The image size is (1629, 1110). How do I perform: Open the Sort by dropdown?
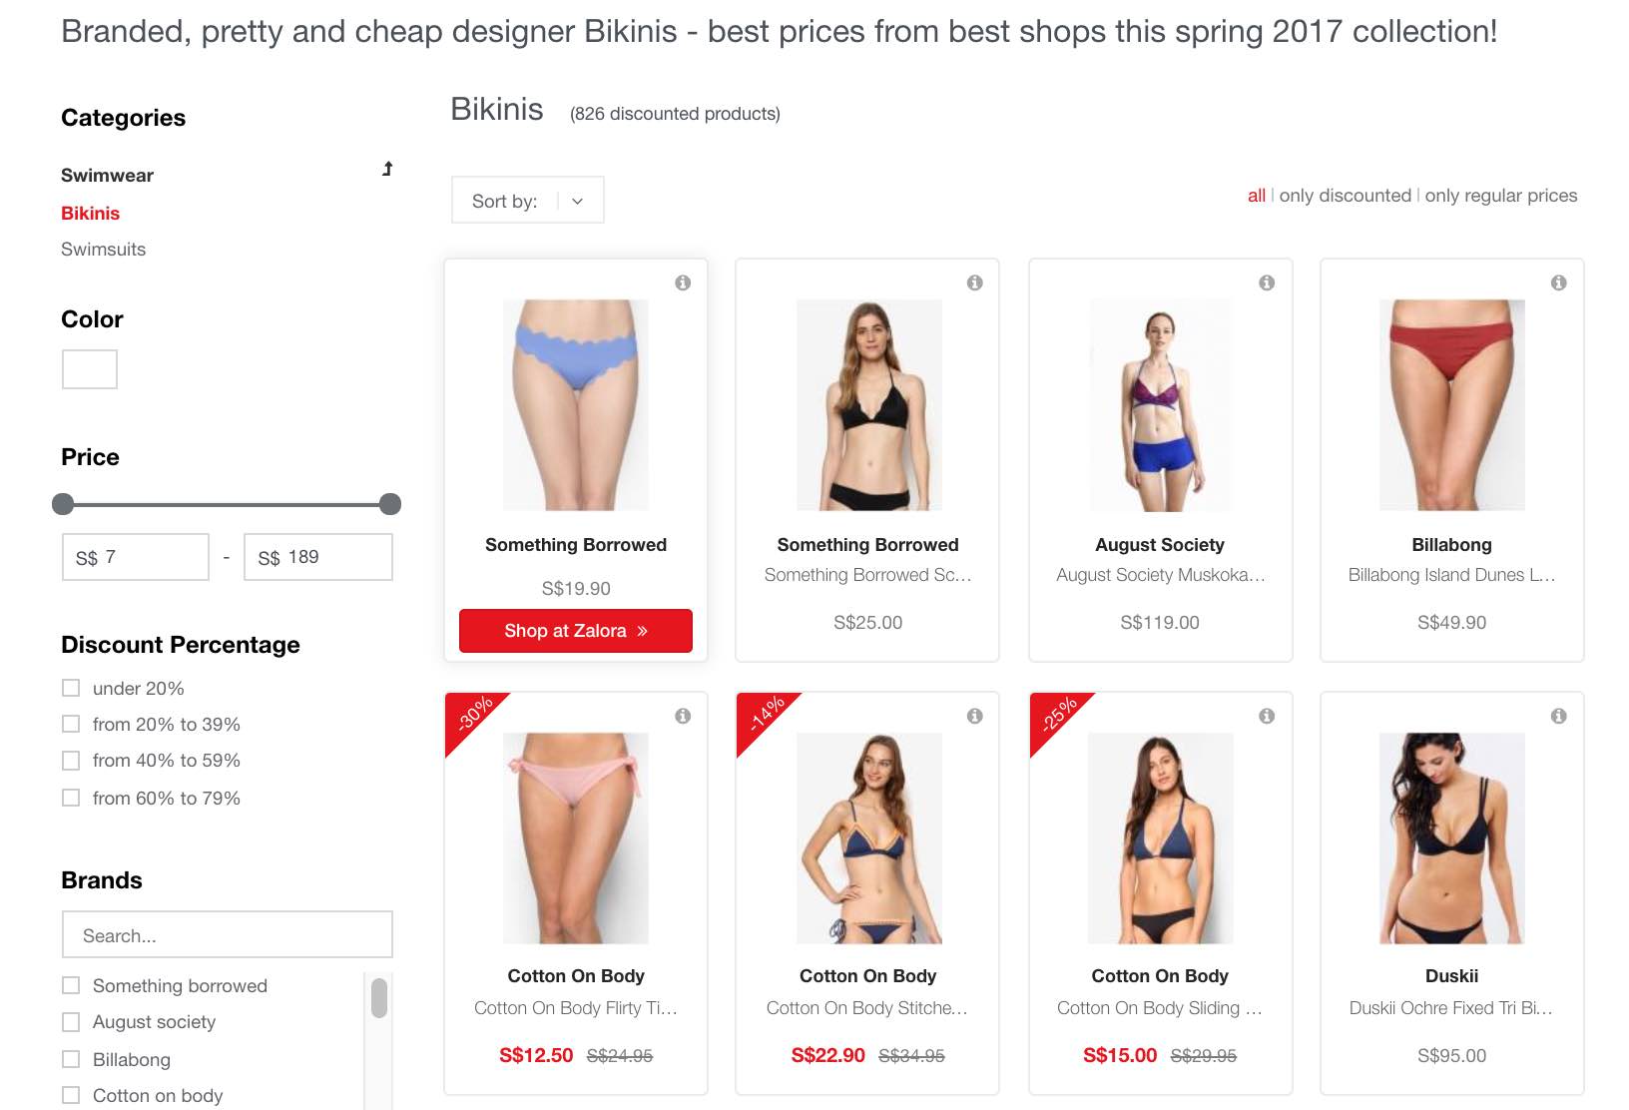[x=528, y=201]
